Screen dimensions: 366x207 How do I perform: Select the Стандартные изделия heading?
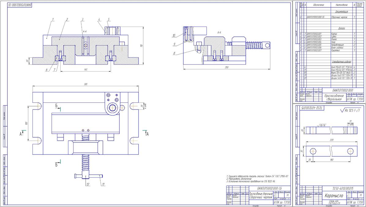tap(342, 62)
